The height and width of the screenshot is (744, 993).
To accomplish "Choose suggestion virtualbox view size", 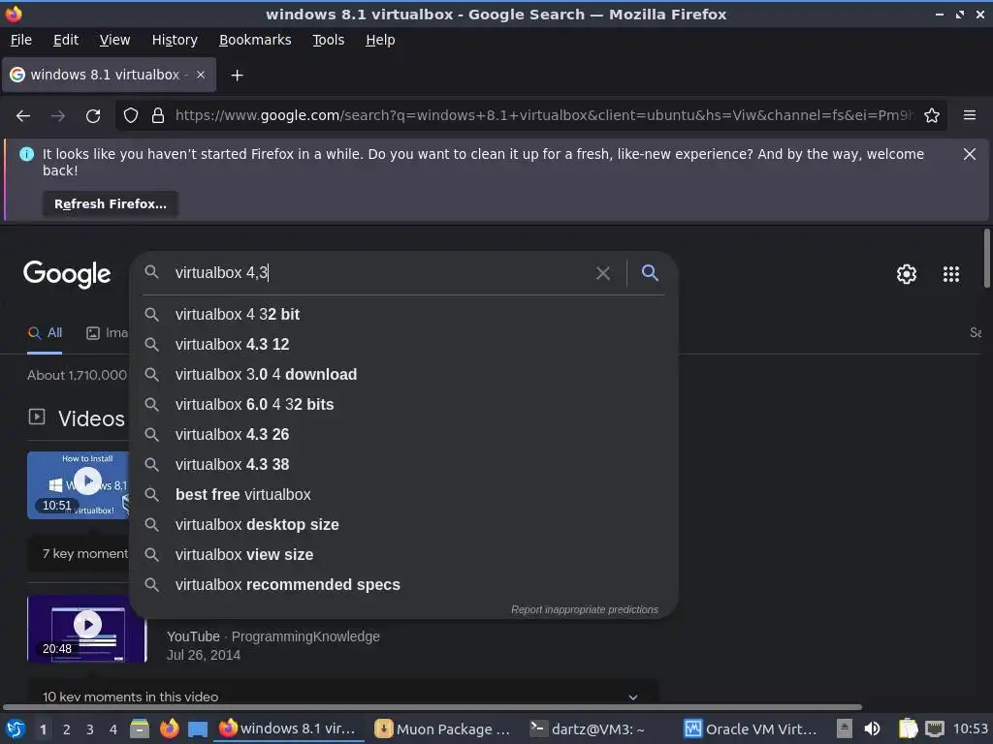I will [404, 555].
